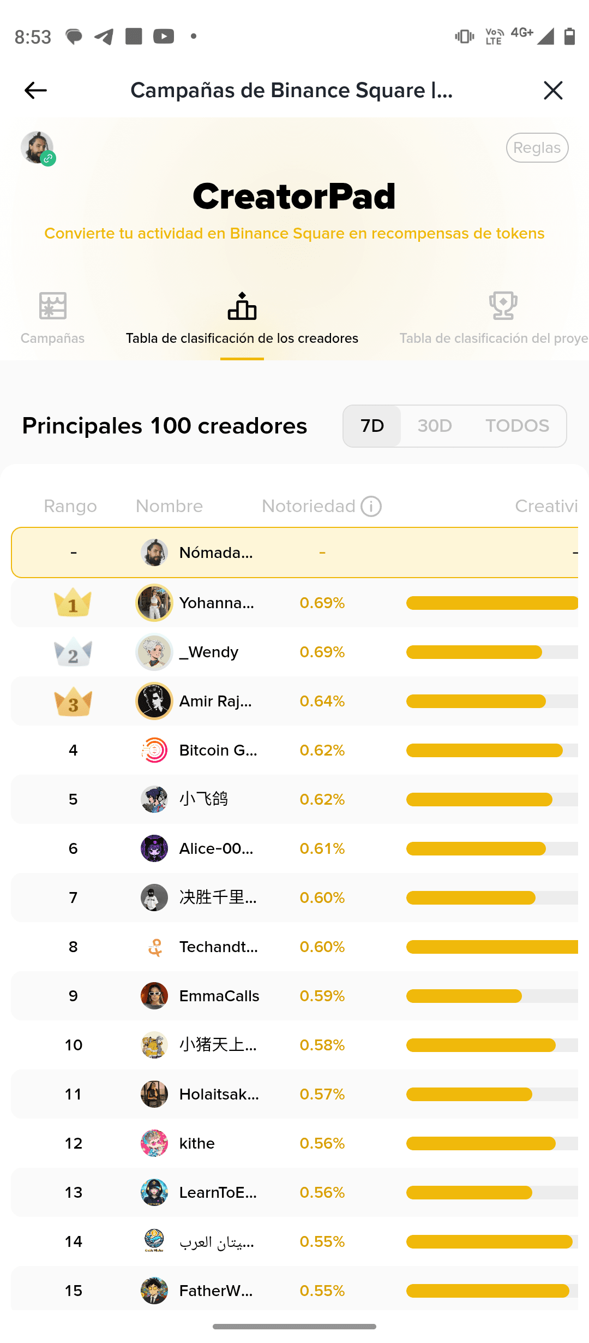Open kithe creator entry
The height and width of the screenshot is (1343, 589).
click(x=197, y=1143)
